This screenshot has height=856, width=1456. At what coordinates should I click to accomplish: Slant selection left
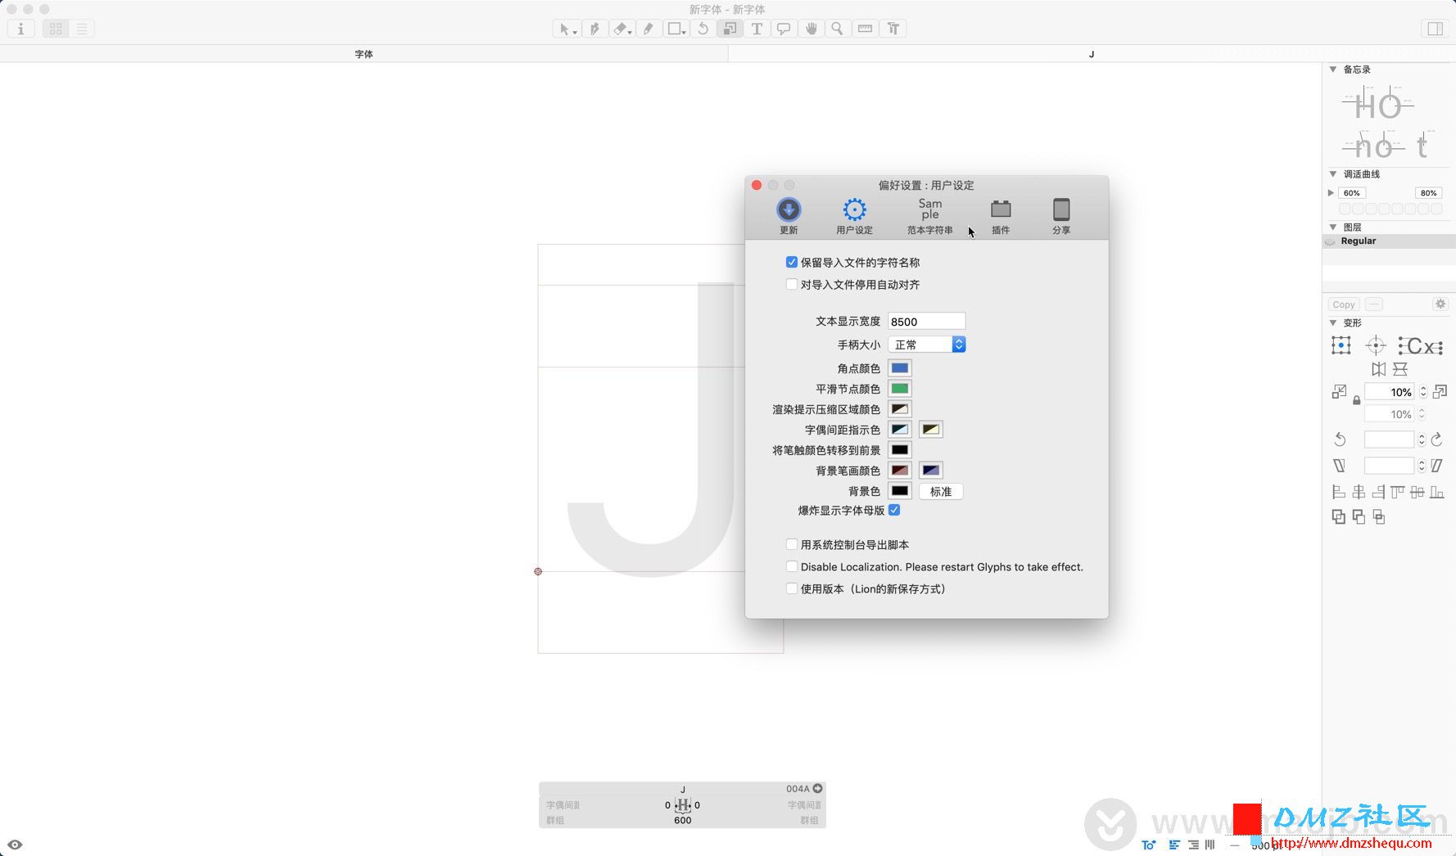click(1339, 466)
